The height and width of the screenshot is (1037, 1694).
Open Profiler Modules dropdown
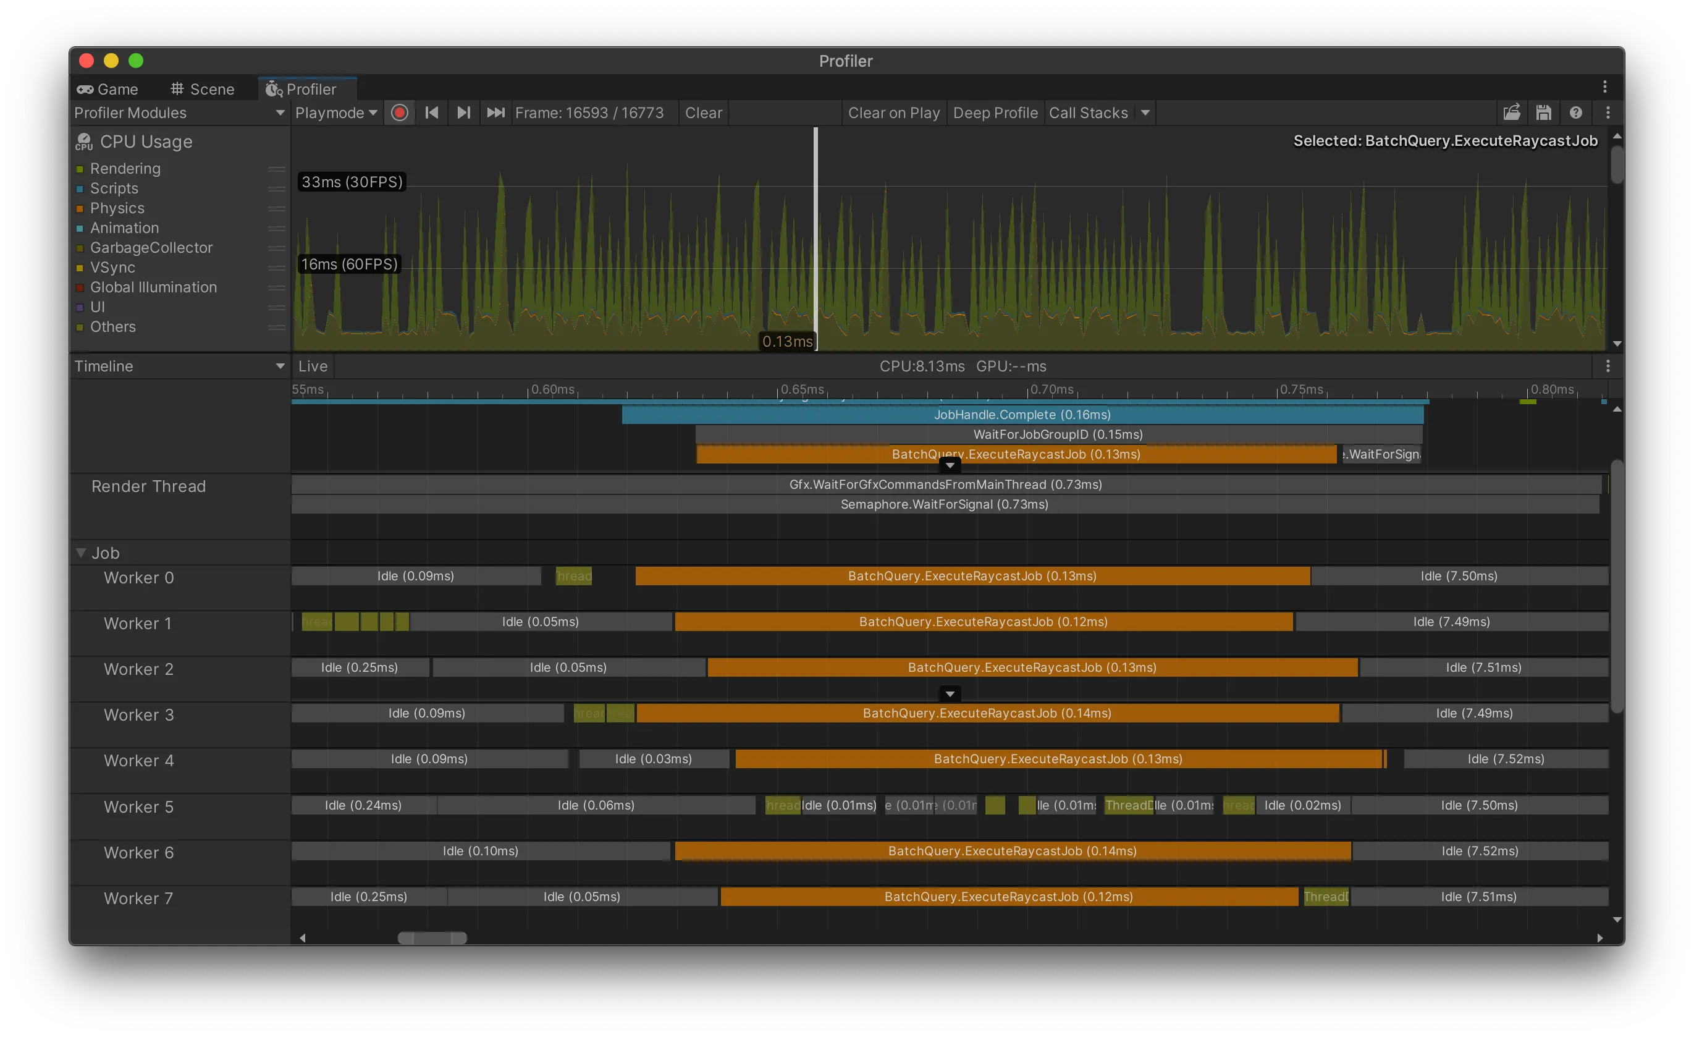(179, 112)
